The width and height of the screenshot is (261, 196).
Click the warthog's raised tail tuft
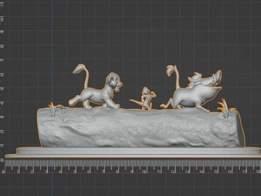point(171,70)
